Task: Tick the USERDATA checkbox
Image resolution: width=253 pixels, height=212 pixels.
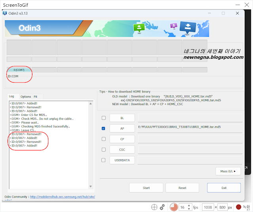Action: [x=103, y=160]
